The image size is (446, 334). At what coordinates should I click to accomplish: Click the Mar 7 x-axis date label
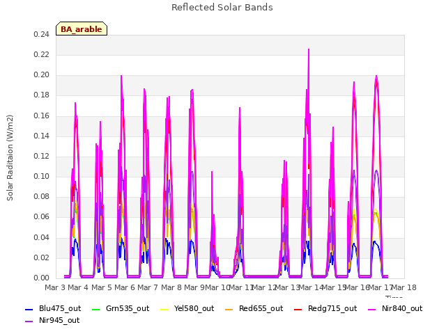(x=148, y=287)
